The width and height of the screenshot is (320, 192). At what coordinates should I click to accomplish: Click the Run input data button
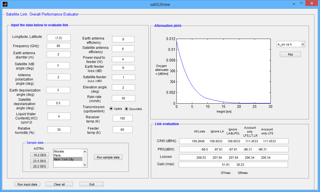coord(27,184)
